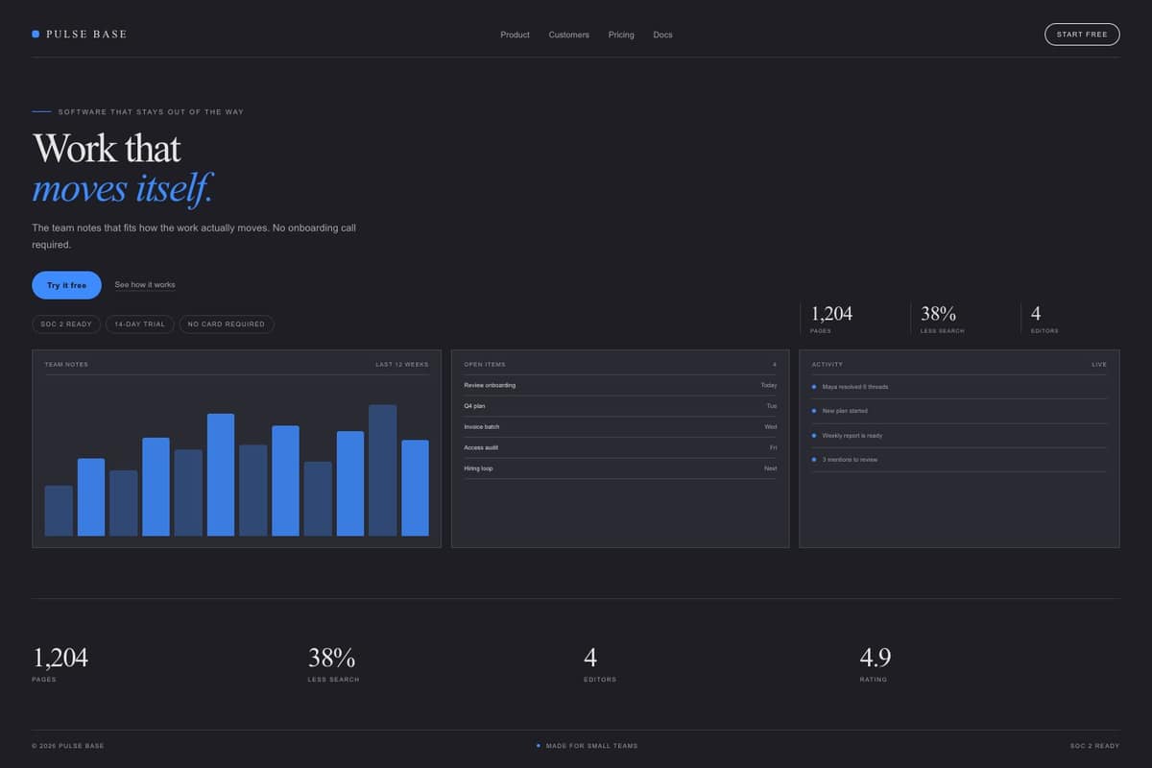The image size is (1152, 768).
Task: Click the Wed due label
Action: (x=771, y=426)
